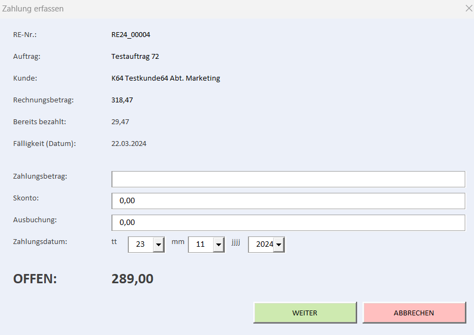Close the Zahlung erfassen dialog
Screen dimensions: 474x335
click(x=469, y=8)
